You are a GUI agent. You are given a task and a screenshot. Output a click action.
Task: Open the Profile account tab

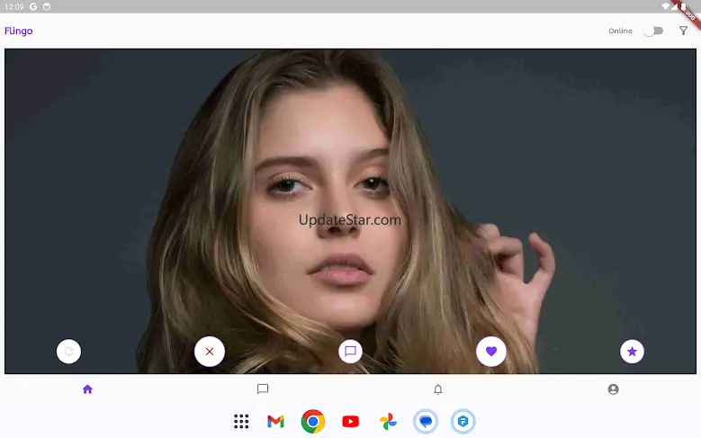[614, 389]
